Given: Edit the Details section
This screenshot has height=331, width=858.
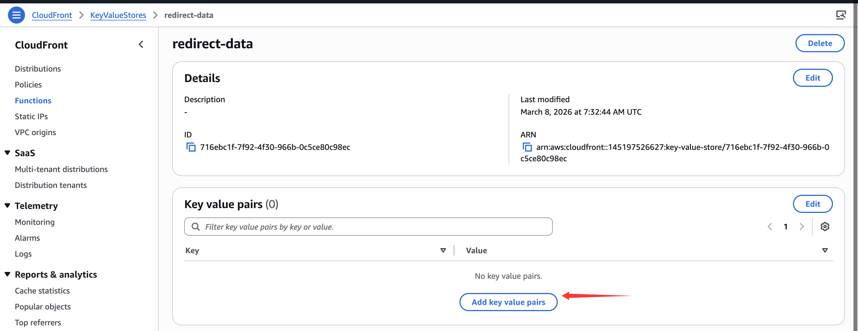Looking at the screenshot, I should [812, 78].
